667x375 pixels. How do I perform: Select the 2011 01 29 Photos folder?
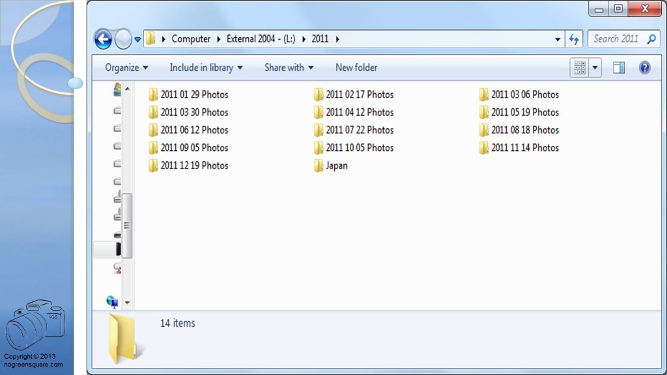(188, 94)
